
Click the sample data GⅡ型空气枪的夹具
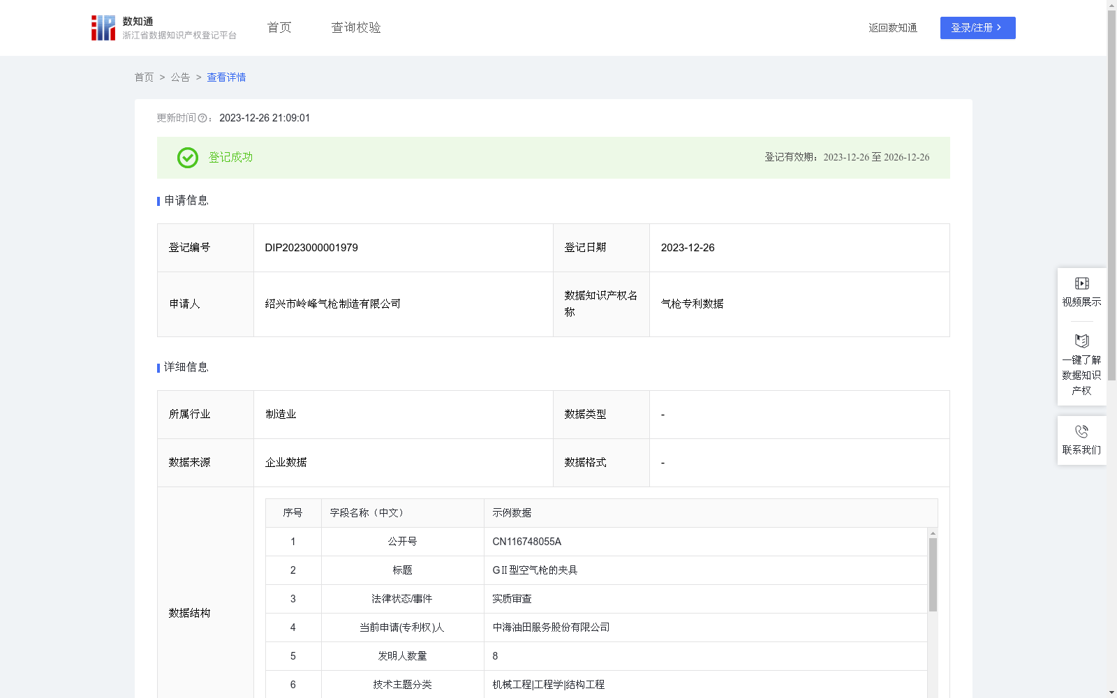pyautogui.click(x=535, y=570)
